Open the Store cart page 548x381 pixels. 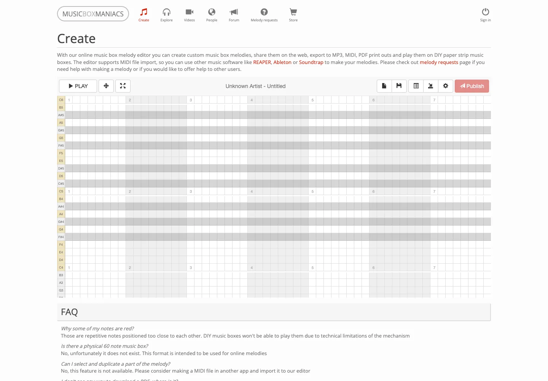point(293,15)
